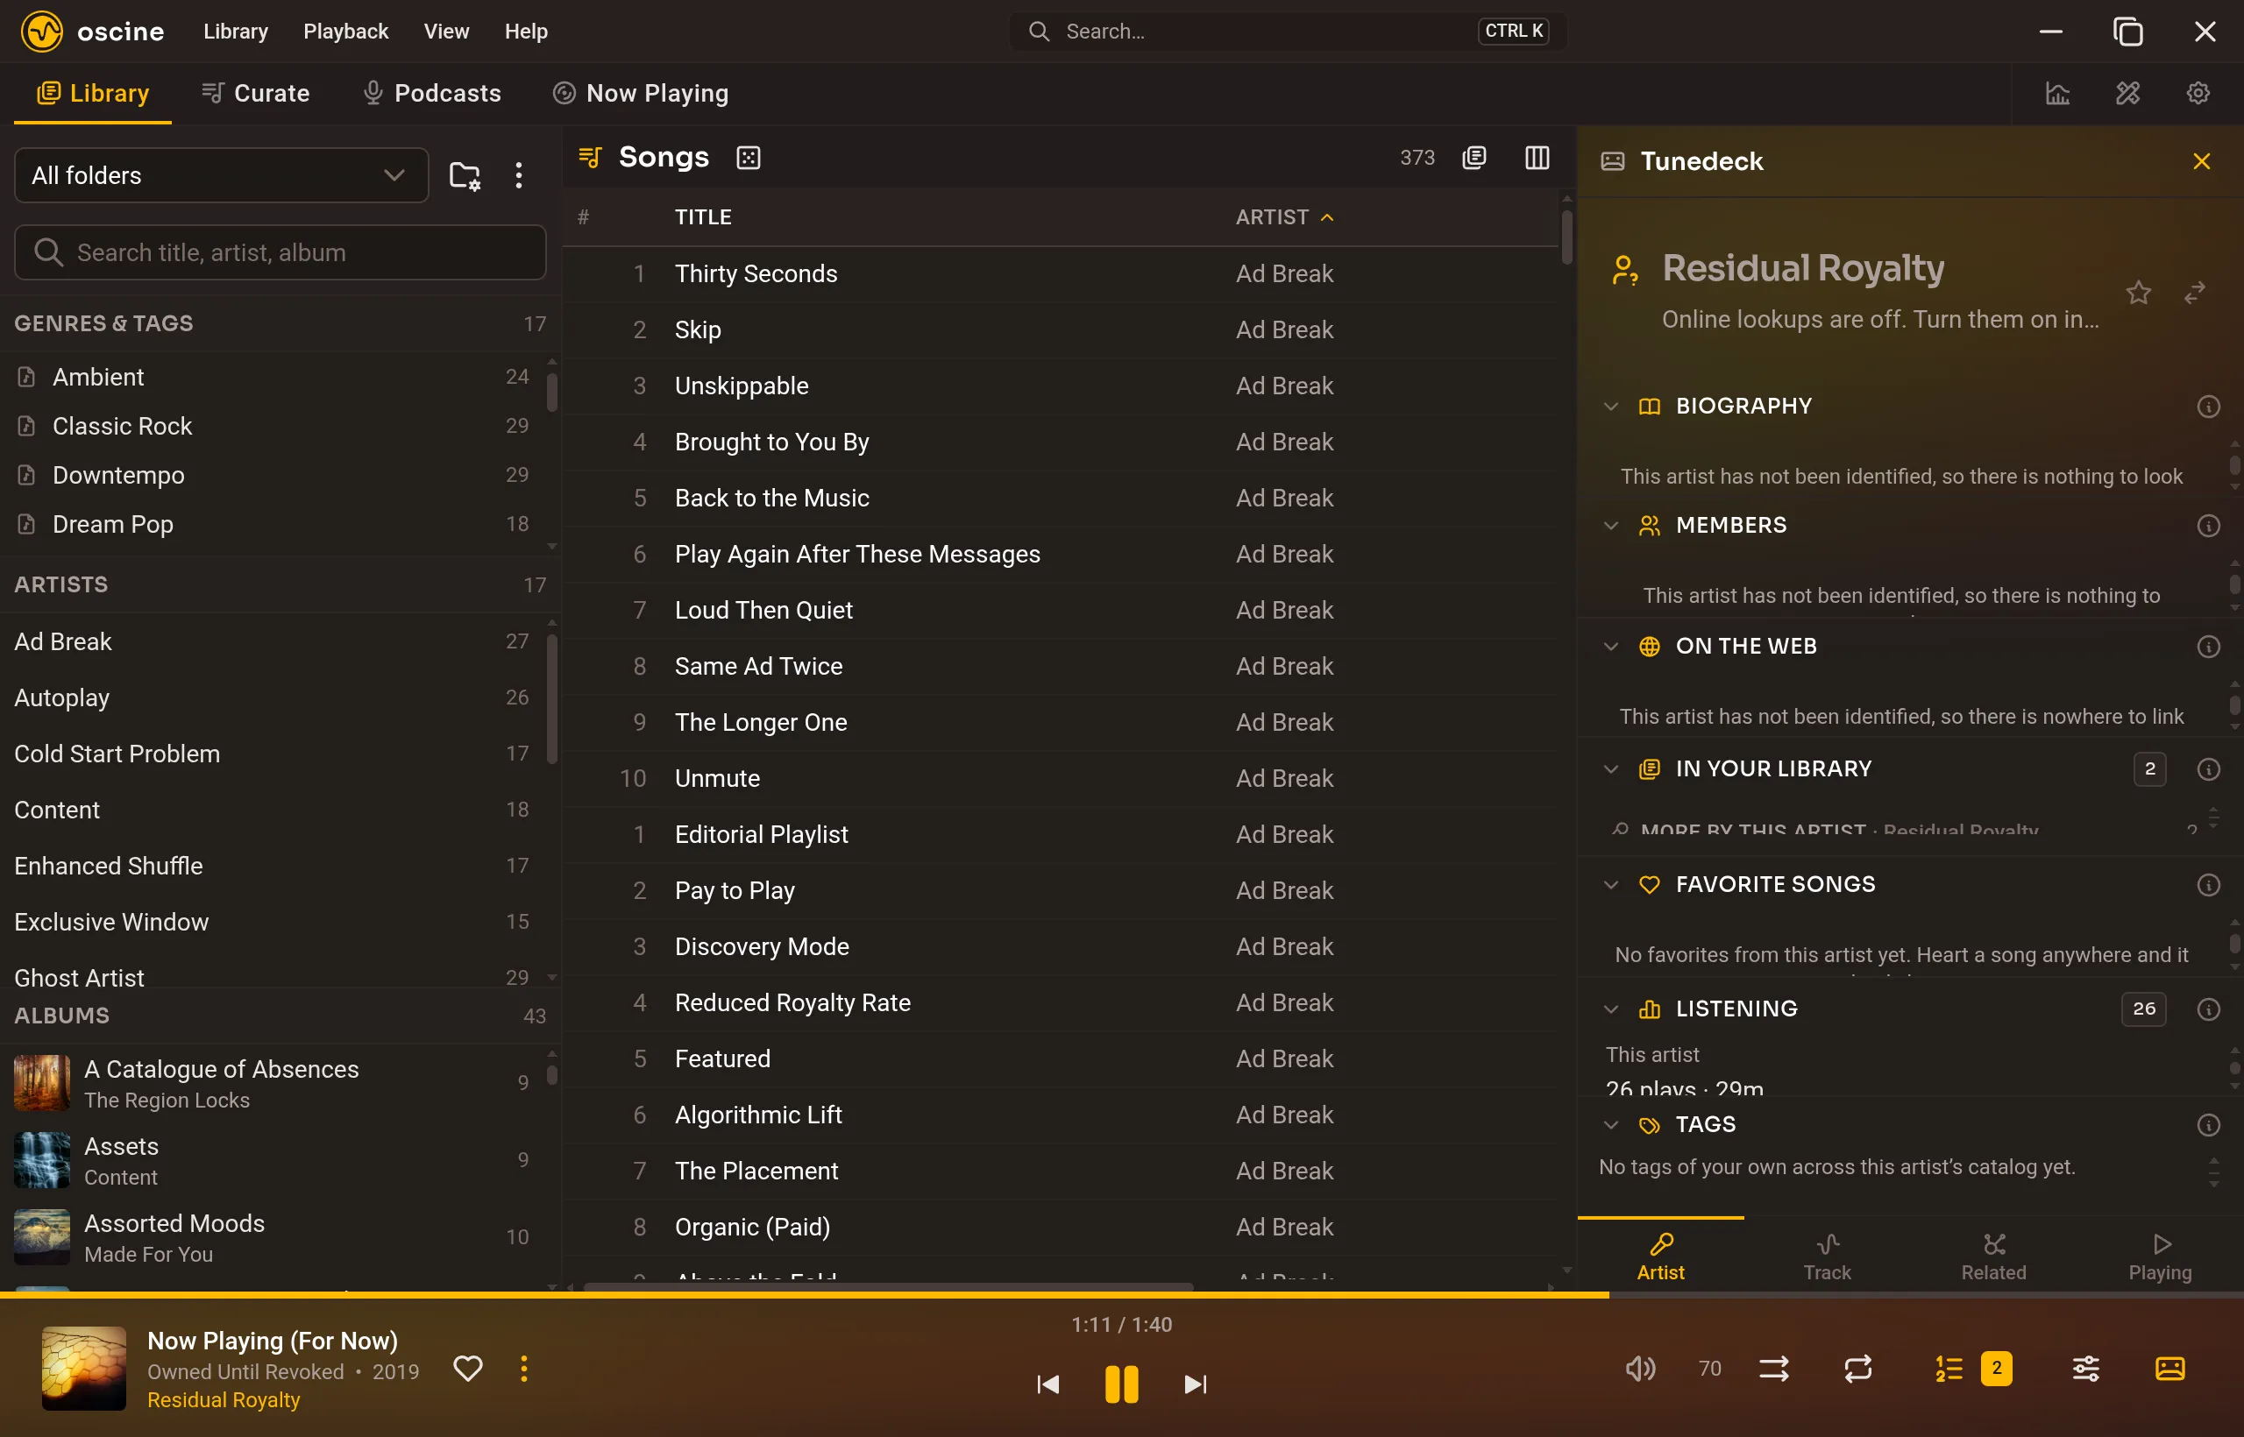Screen dimensions: 2244x1437
Task: Open the equalizer sliders icon
Action: (2086, 1369)
